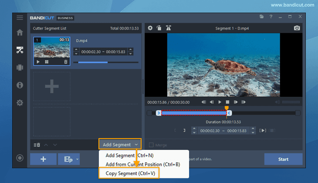Increase start time below the timeline
Image resolution: width=318 pixels, height=183 pixels.
click(x=194, y=129)
